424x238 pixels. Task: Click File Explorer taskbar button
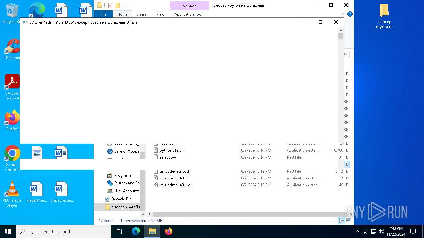152,231
